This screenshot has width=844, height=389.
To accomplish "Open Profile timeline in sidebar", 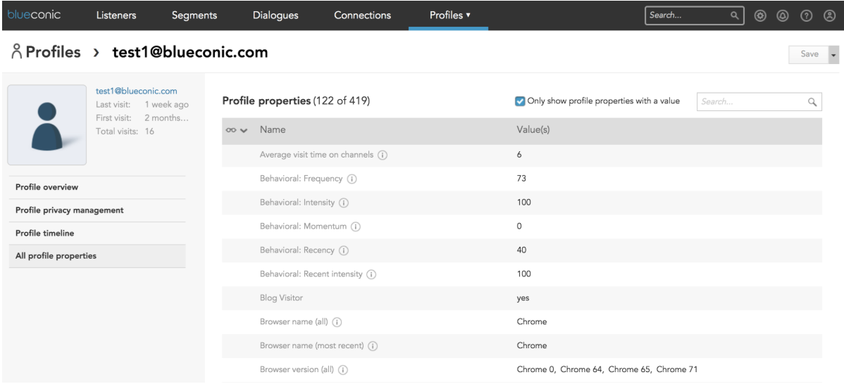I will pyautogui.click(x=97, y=233).
